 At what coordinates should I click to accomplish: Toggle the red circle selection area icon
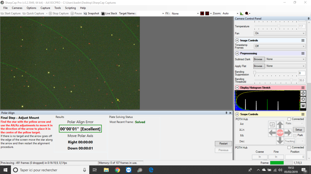tap(202, 13)
